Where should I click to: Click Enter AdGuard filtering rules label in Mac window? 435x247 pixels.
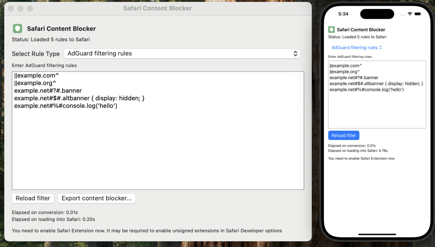pos(44,66)
